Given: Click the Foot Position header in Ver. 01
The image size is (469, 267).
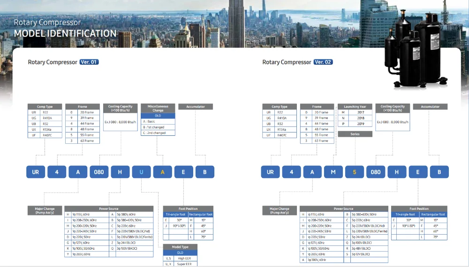Looking at the screenshot, I should point(188,209).
